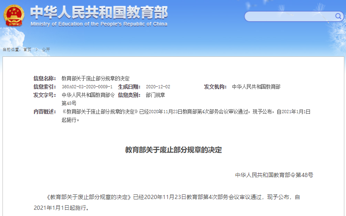Click the 发文机构 label
Viewport: 346px width, 216px height.
[215, 87]
